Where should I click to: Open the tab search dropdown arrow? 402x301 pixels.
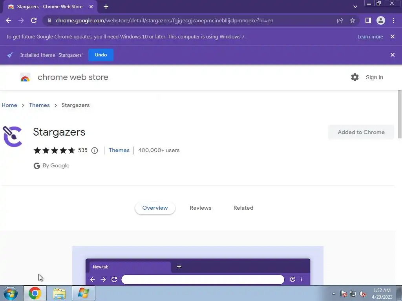click(355, 7)
